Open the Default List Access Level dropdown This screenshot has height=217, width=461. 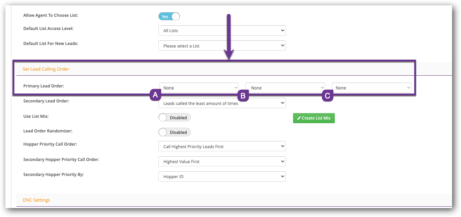(222, 31)
